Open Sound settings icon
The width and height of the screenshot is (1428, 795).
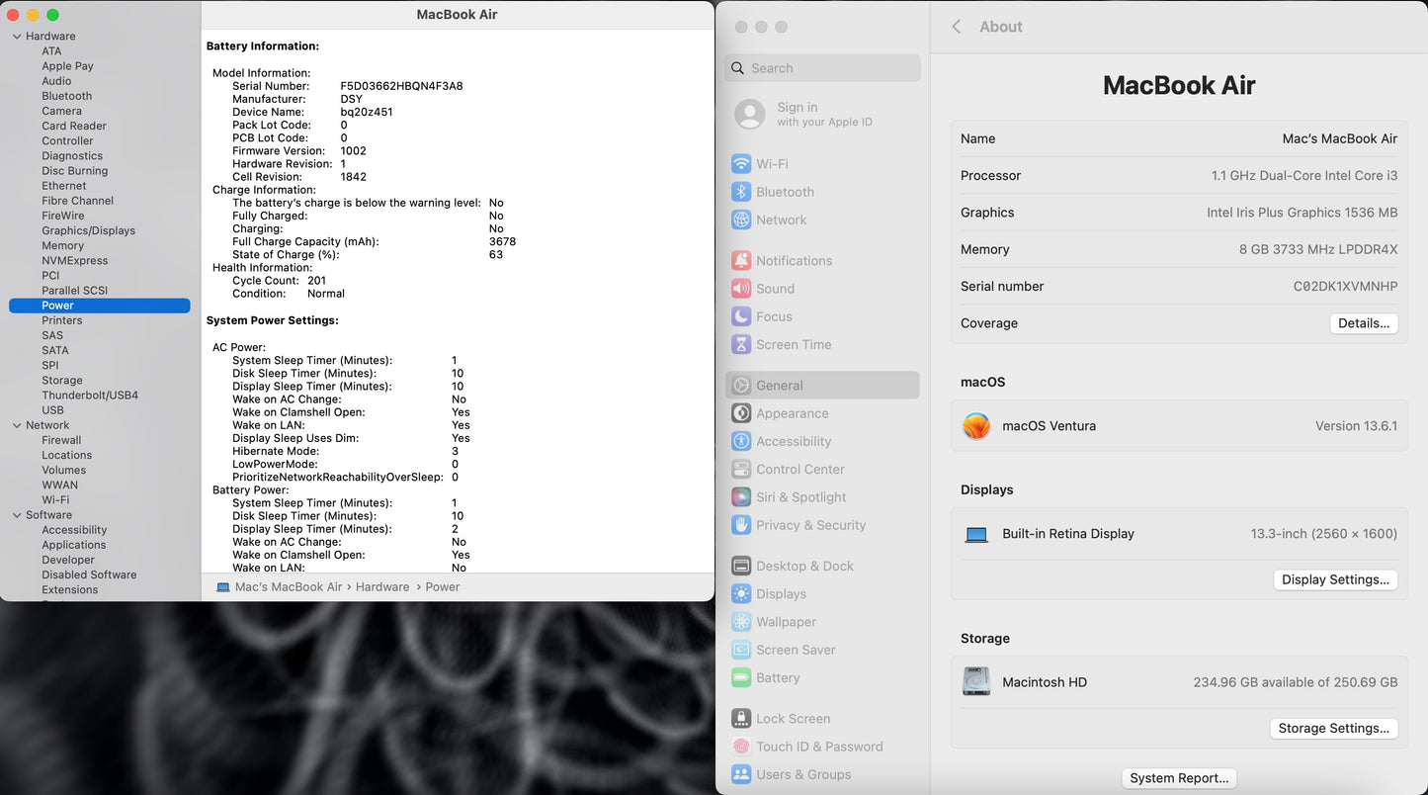741,289
